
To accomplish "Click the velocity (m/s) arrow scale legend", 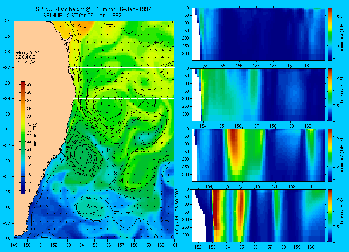I will pos(27,57).
